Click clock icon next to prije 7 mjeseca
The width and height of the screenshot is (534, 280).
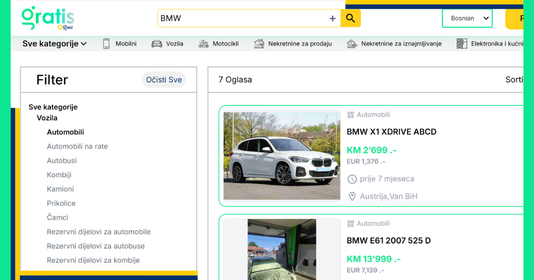[352, 179]
